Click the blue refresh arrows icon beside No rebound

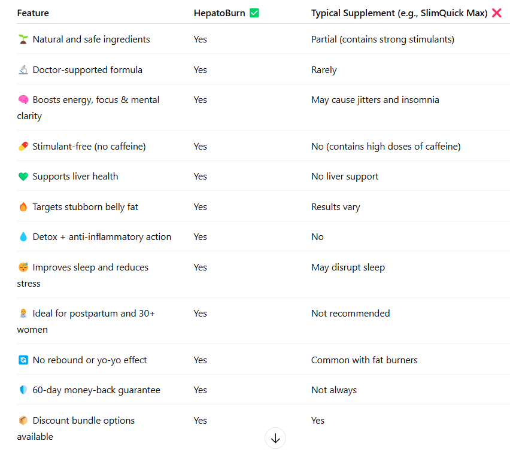point(23,360)
